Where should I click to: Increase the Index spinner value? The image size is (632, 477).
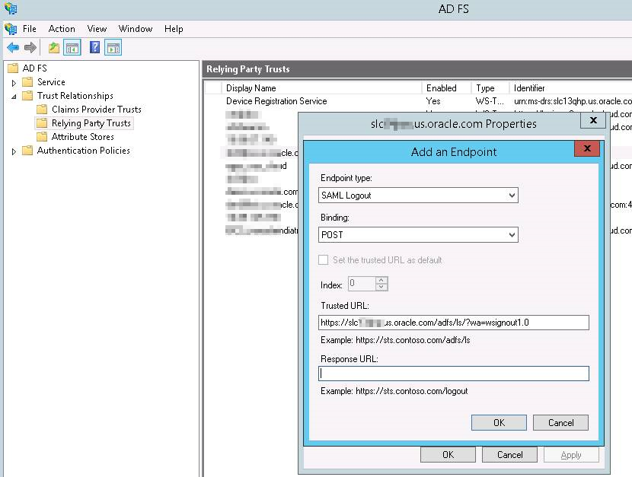pos(381,280)
